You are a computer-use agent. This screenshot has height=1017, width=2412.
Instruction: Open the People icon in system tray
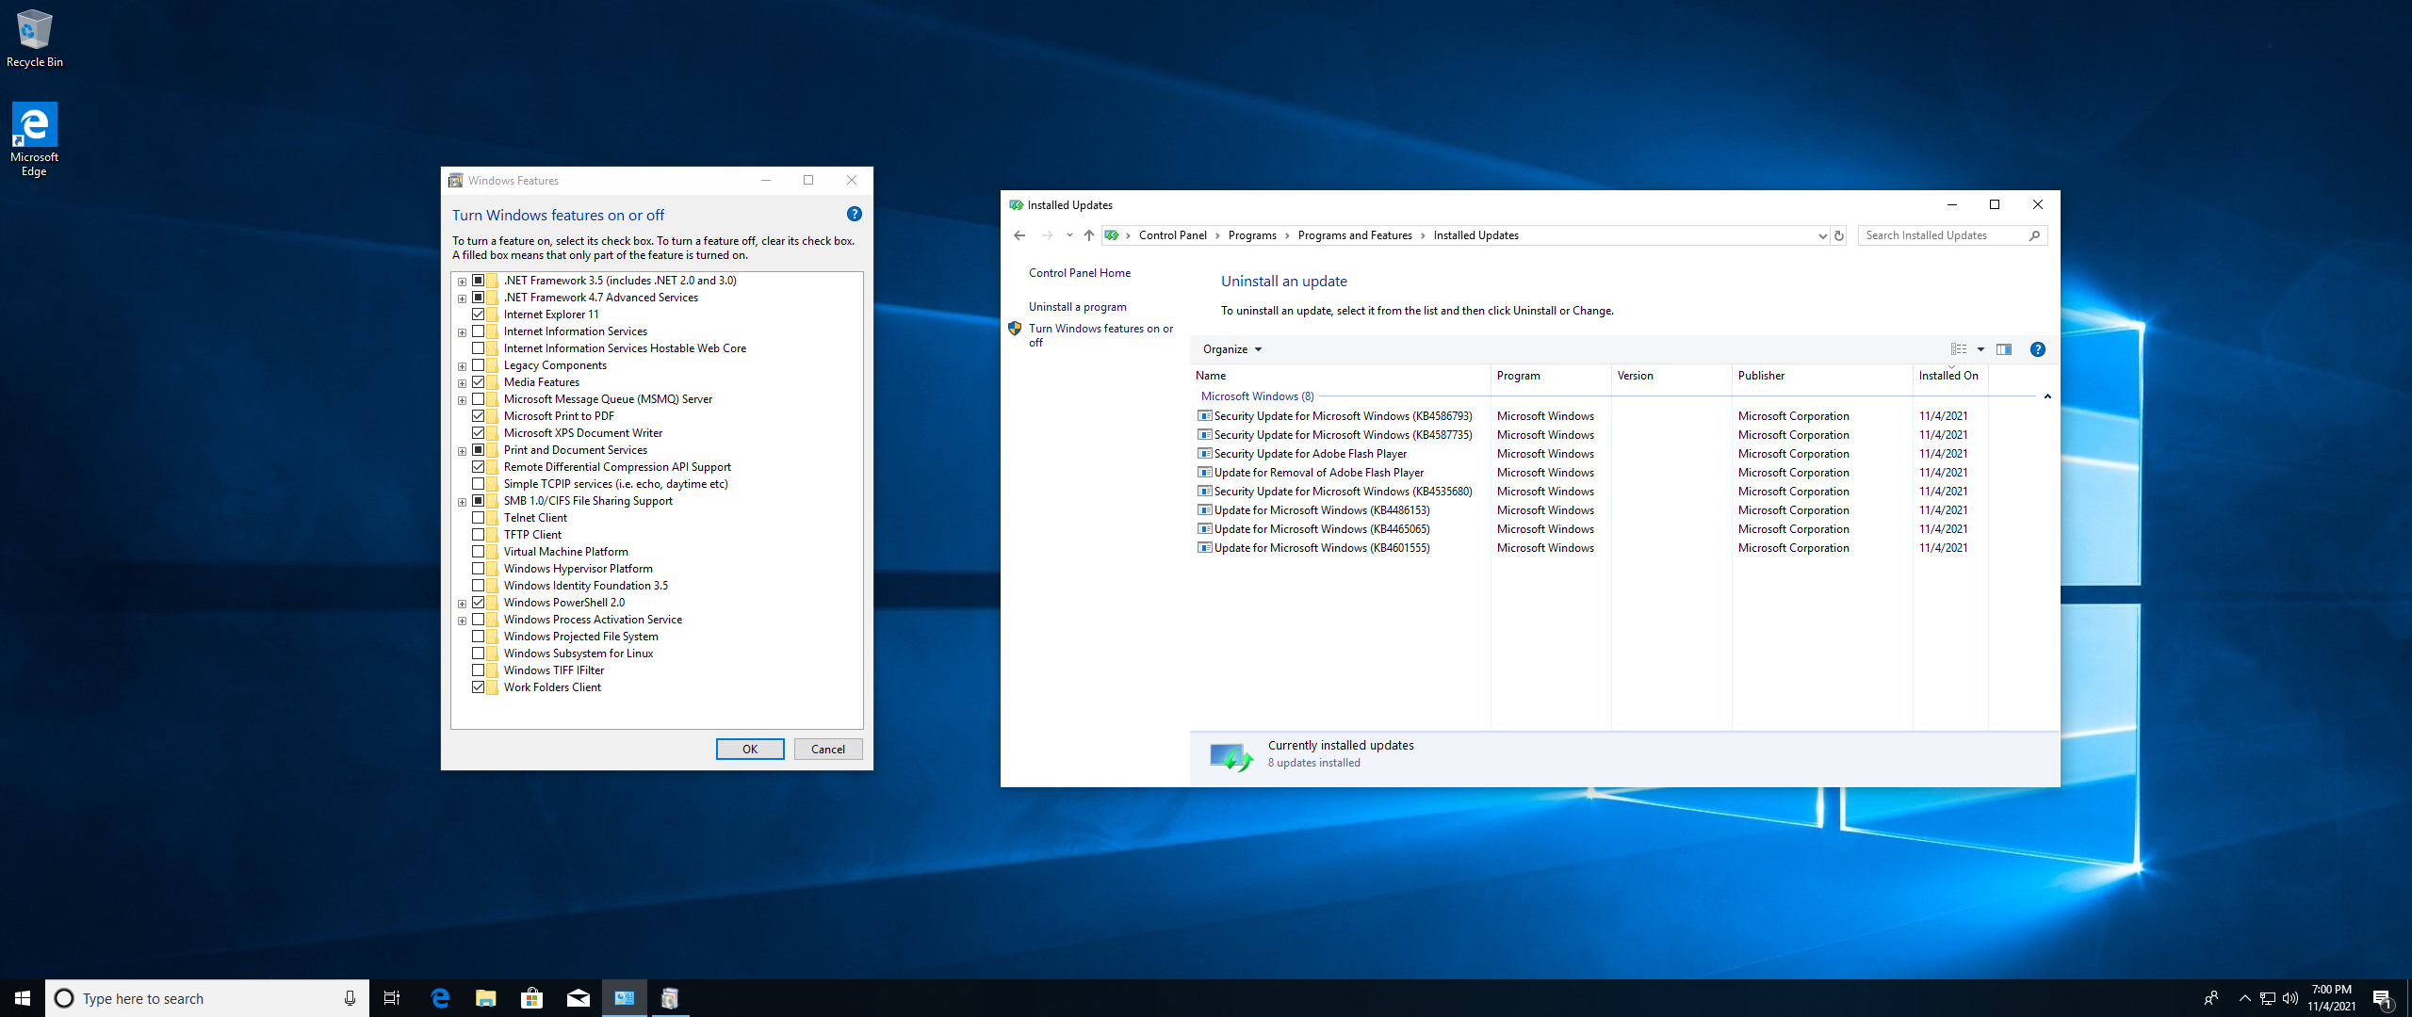2211,998
